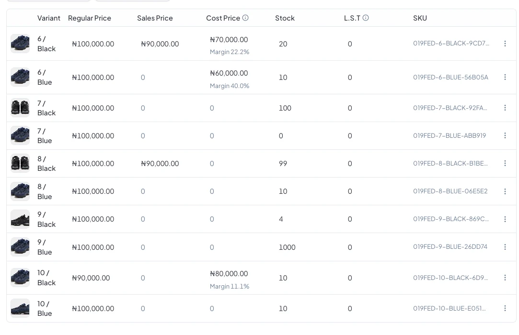Click stock value 99 for 8 / Black
Screen dimensions: 519x335
click(283, 164)
